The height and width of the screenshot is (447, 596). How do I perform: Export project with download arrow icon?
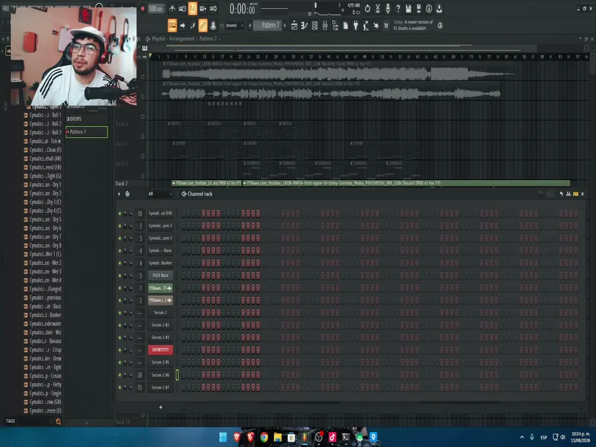pyautogui.click(x=440, y=8)
